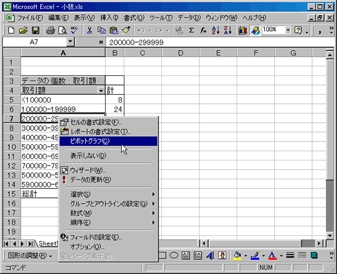Click the 図形の調整(R) button

(30, 256)
